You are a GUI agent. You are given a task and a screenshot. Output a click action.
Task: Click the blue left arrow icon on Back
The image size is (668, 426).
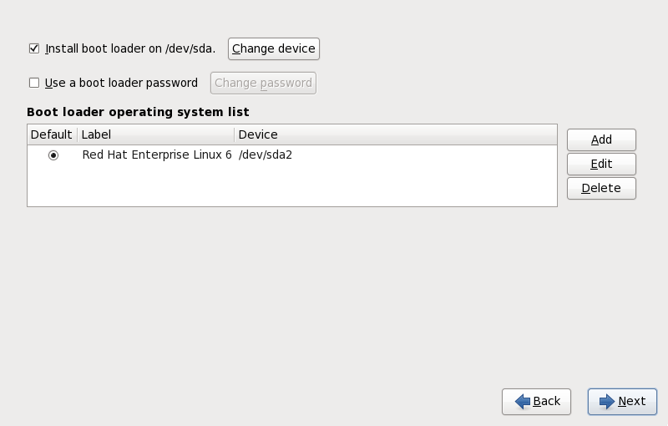(x=523, y=402)
